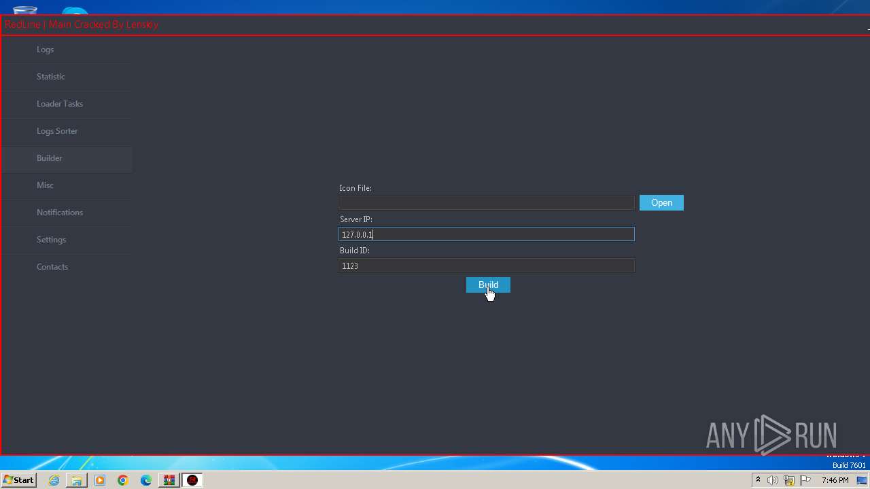Select the Builder sidebar item
870x489 pixels.
(66, 158)
